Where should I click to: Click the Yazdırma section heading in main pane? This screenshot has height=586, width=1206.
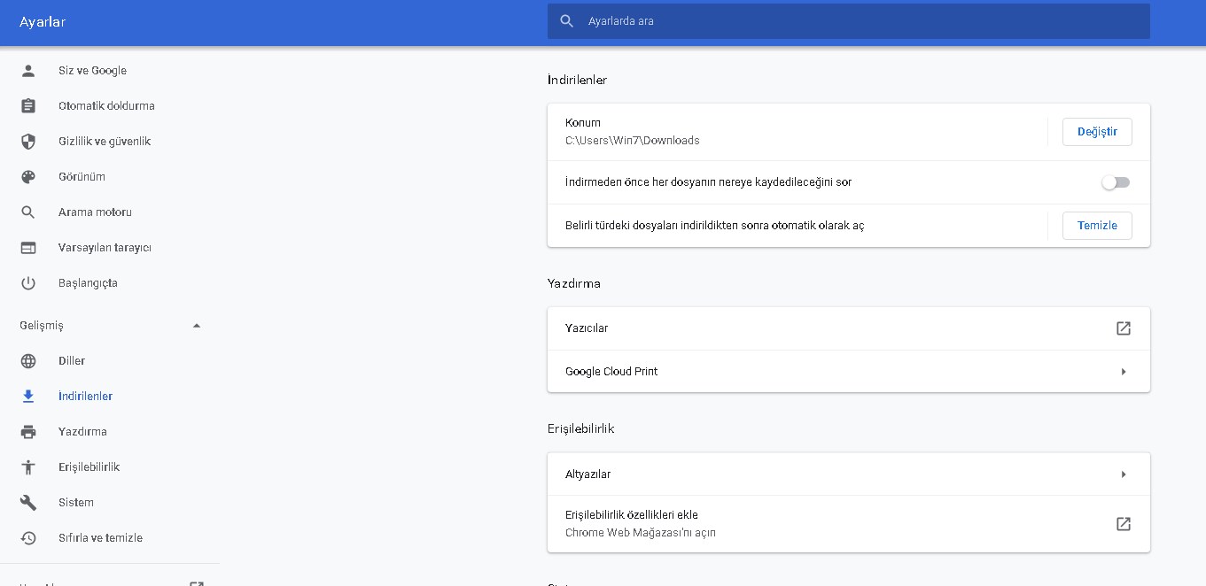coord(574,283)
